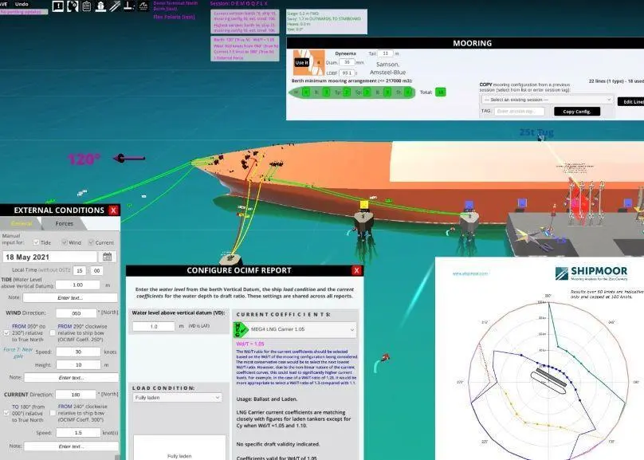
Task: Open the clipboard report toolbar icon
Action: coord(87,6)
